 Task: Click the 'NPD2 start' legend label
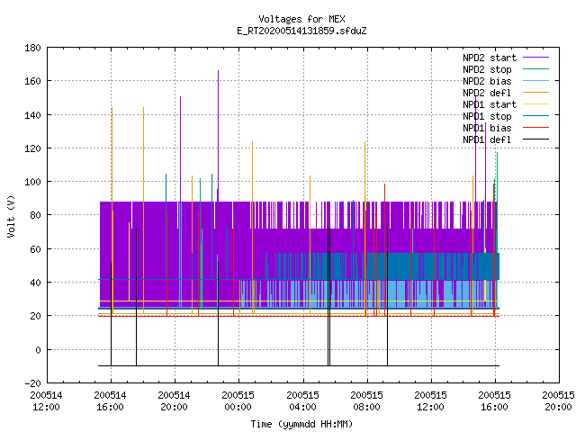tap(490, 58)
